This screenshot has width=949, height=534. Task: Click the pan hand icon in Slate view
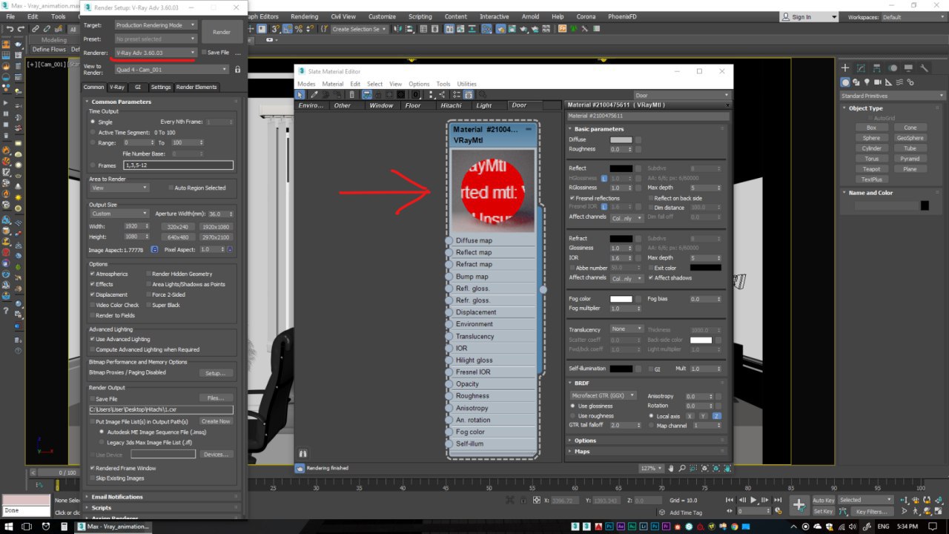click(671, 468)
